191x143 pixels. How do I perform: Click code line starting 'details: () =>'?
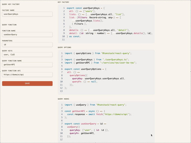pyautogui.click(x=99, y=30)
